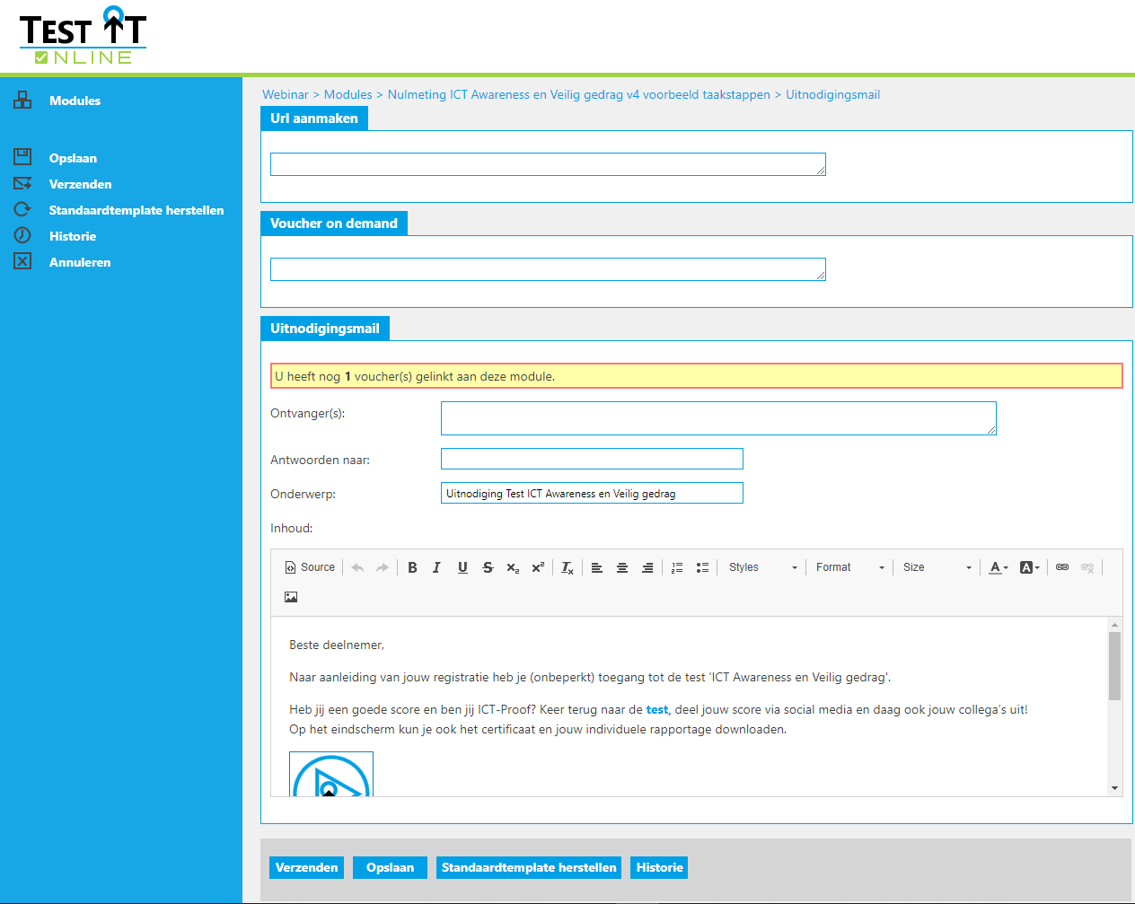The image size is (1135, 904).
Task: Apply Subscript formatting
Action: (x=513, y=567)
